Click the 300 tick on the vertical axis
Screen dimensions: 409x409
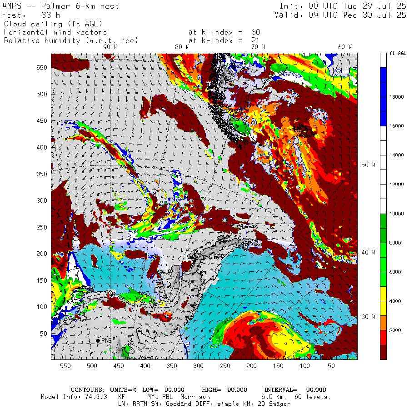click(x=42, y=200)
